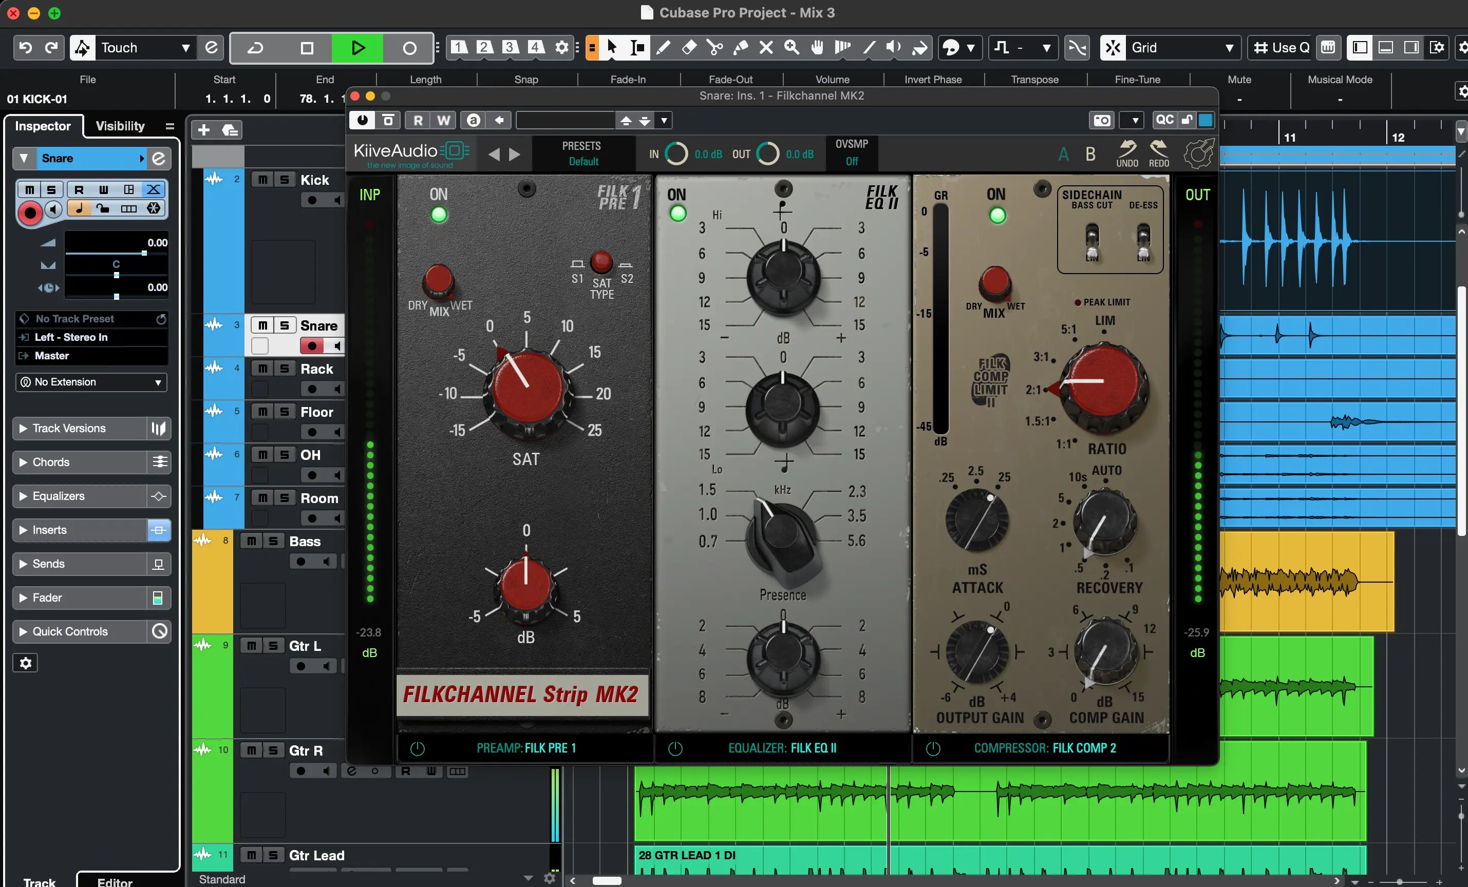Toggle the FILK EQ II ON switch
Screen dimensions: 1468x887
677,213
